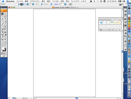Screen dimensions: 131x99
Task: Pick the blue bird symbol thumbnail
Action: click(x=101, y=23)
